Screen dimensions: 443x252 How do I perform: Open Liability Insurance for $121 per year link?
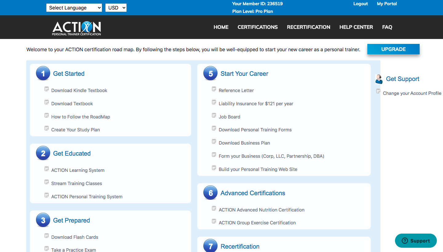pos(256,104)
